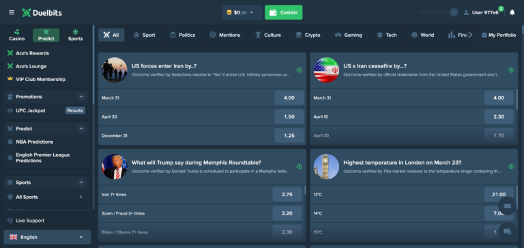Open 'What will Trump say during Memphis Roundtable?' title
Screen dimensions: 524x248
coord(196,163)
